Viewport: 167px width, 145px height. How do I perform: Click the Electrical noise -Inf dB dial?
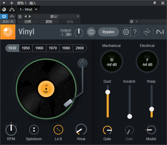(147, 61)
